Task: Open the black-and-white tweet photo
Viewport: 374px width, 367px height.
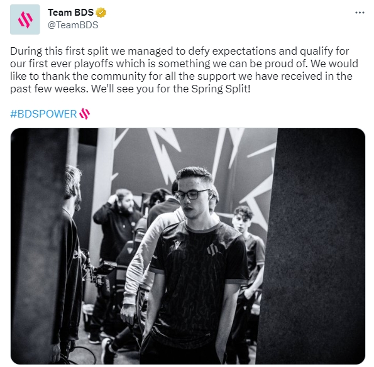Action: 188,246
